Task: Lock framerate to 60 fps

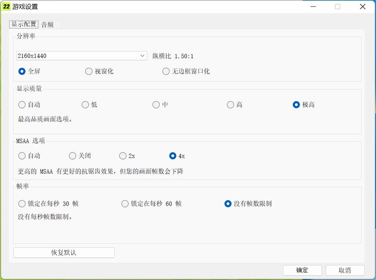Action: coord(125,204)
